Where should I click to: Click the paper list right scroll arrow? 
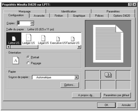[79, 47]
